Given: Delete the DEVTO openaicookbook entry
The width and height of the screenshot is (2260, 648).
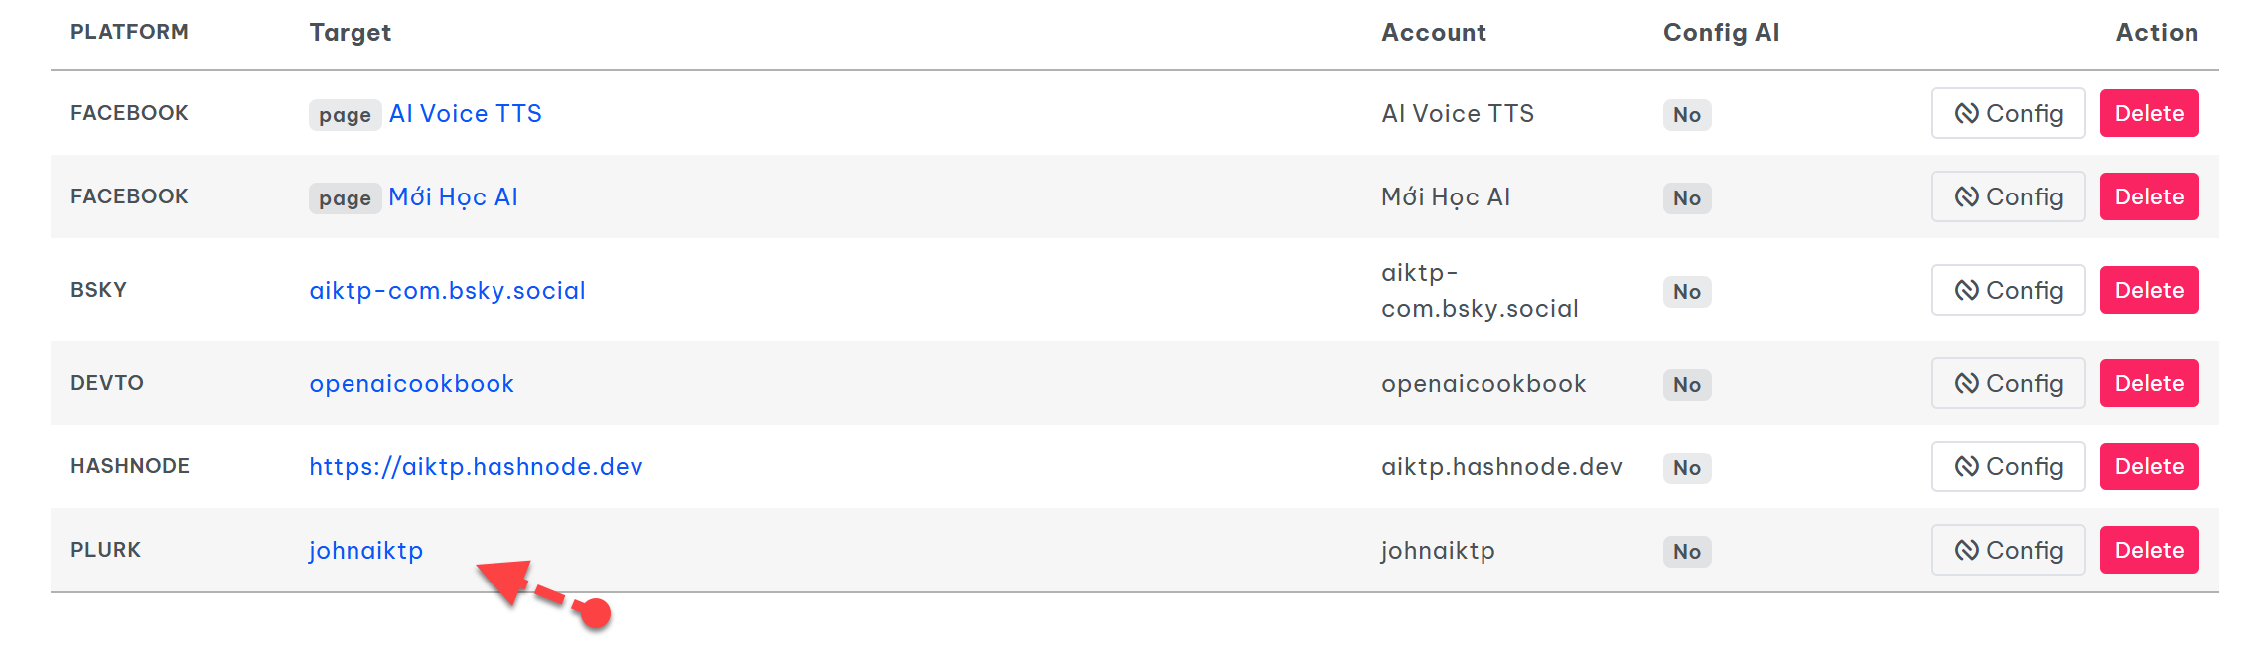Looking at the screenshot, I should pos(2149,384).
